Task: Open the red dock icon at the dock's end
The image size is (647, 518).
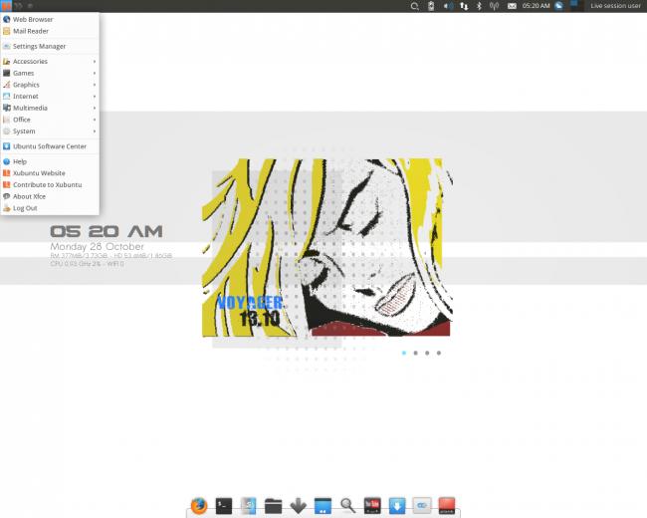Action: coord(447,506)
